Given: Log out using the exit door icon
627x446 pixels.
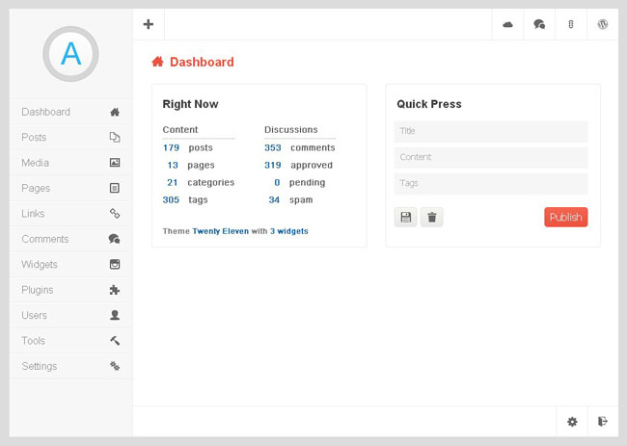Looking at the screenshot, I should 603,421.
